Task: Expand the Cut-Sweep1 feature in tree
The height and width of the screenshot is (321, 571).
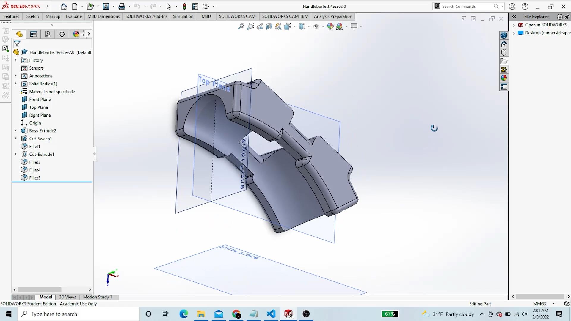Action: pyautogui.click(x=15, y=138)
